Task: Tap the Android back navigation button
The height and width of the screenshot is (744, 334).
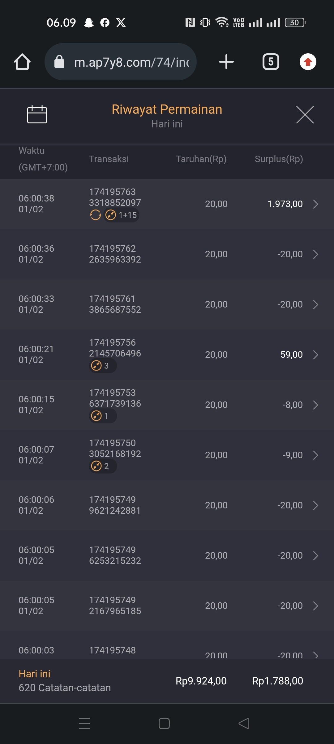Action: [x=244, y=724]
